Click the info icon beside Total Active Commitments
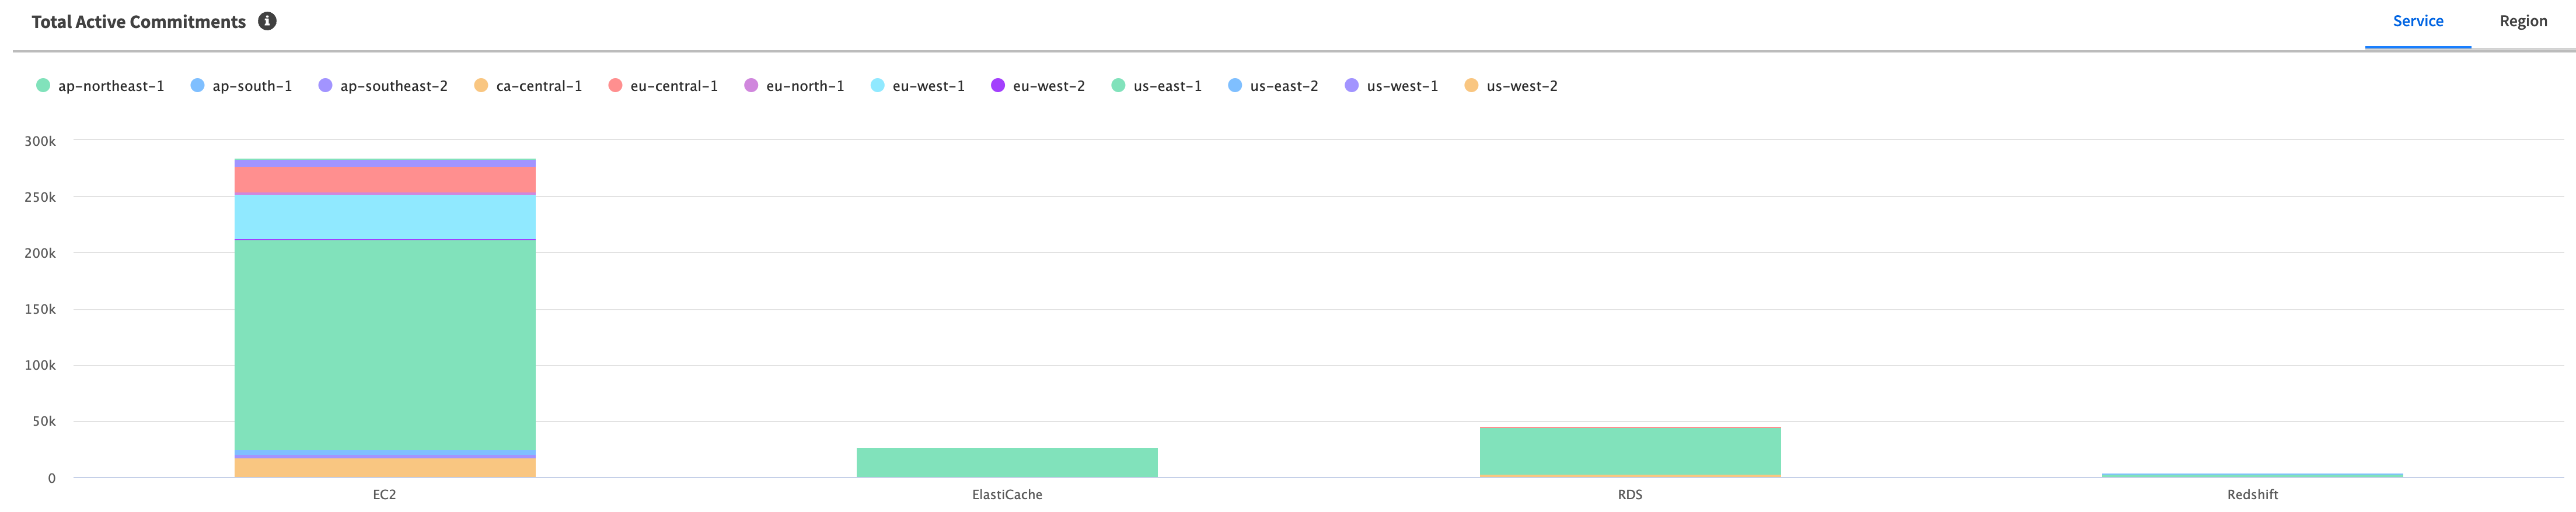2576x512 pixels. (267, 21)
